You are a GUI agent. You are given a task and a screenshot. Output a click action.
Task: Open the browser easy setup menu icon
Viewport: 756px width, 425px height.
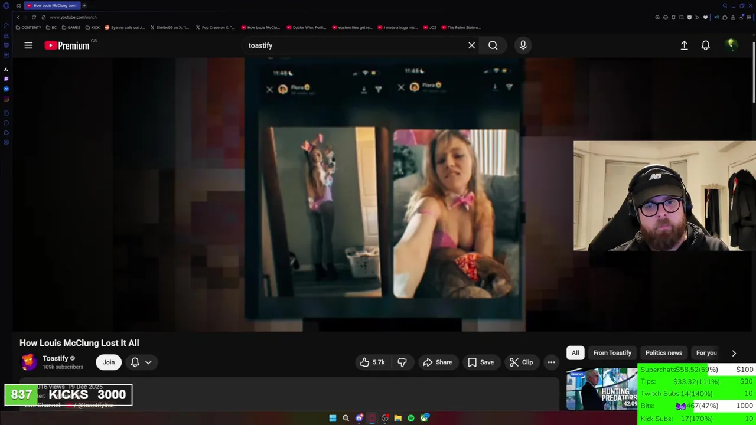click(x=749, y=17)
